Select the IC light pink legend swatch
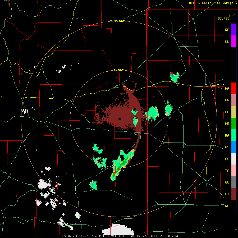 pos(234,171)
